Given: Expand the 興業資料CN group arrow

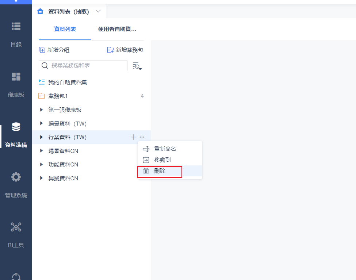Looking at the screenshot, I should [41, 178].
